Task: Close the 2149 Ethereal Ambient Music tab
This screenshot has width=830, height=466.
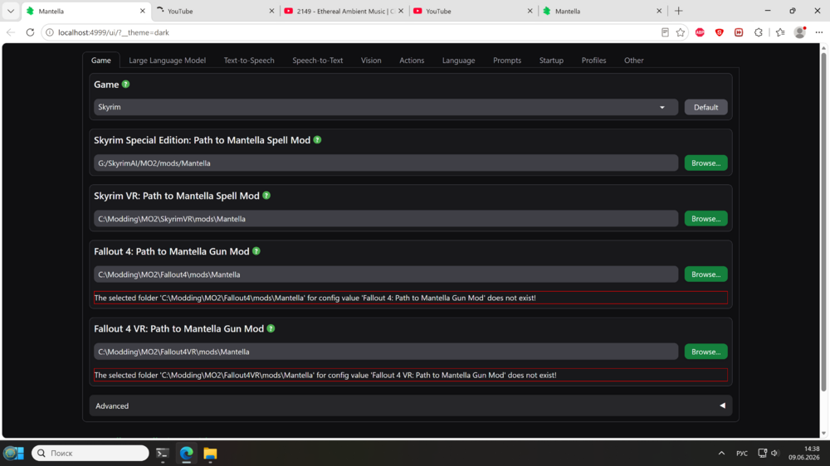Action: [x=401, y=11]
